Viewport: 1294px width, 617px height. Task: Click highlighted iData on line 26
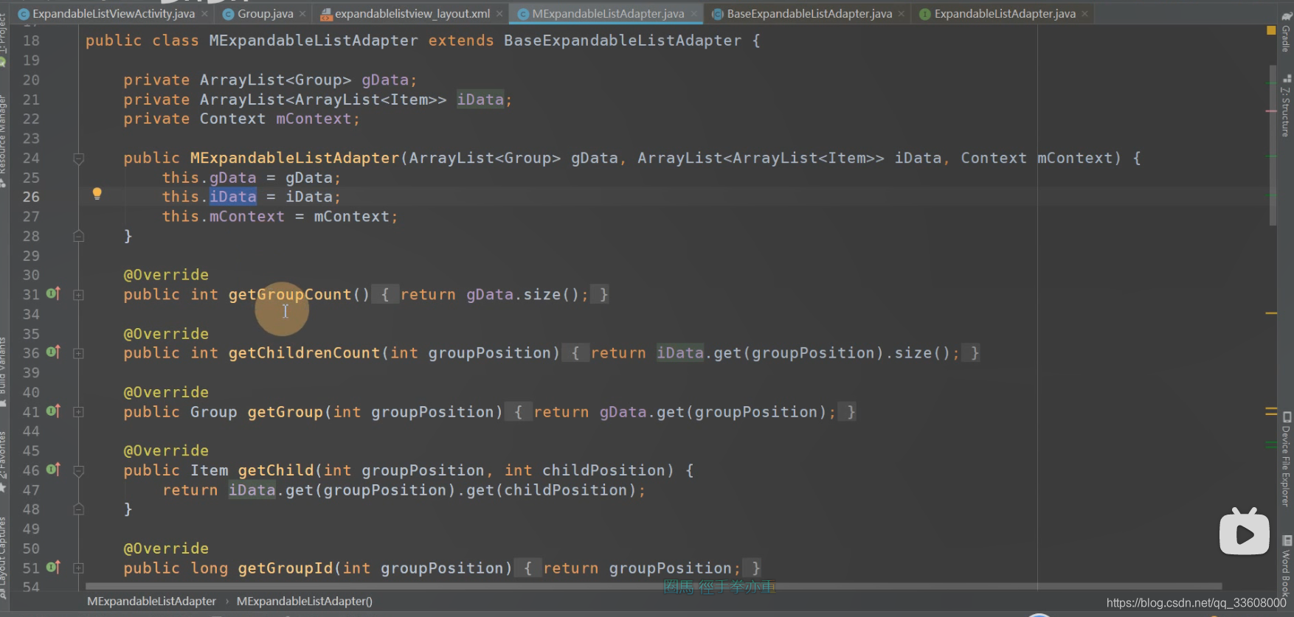click(x=233, y=197)
